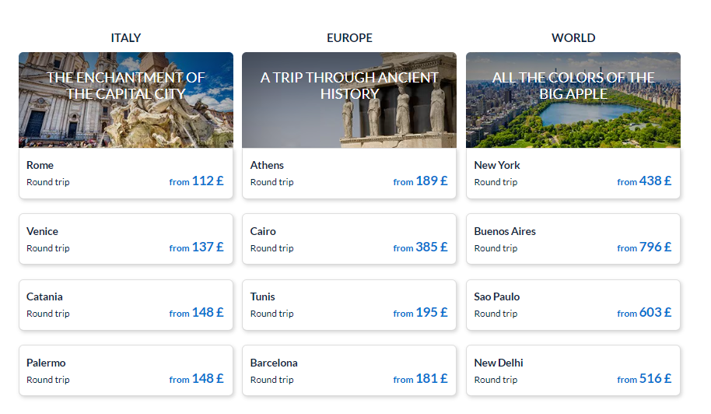Click the 796 £ Buenos Aires price
Screen dimensions: 711x414
[654, 247]
